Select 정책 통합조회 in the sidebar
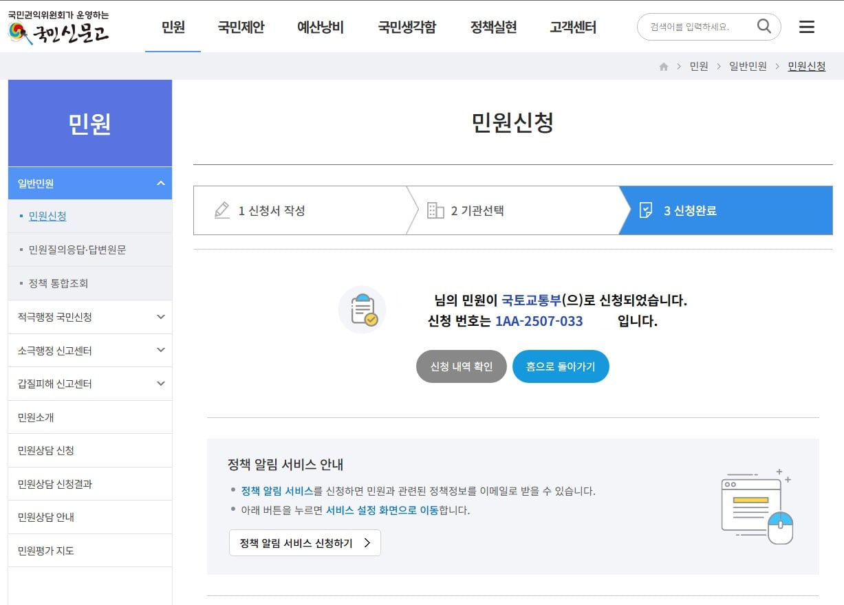 (x=58, y=283)
